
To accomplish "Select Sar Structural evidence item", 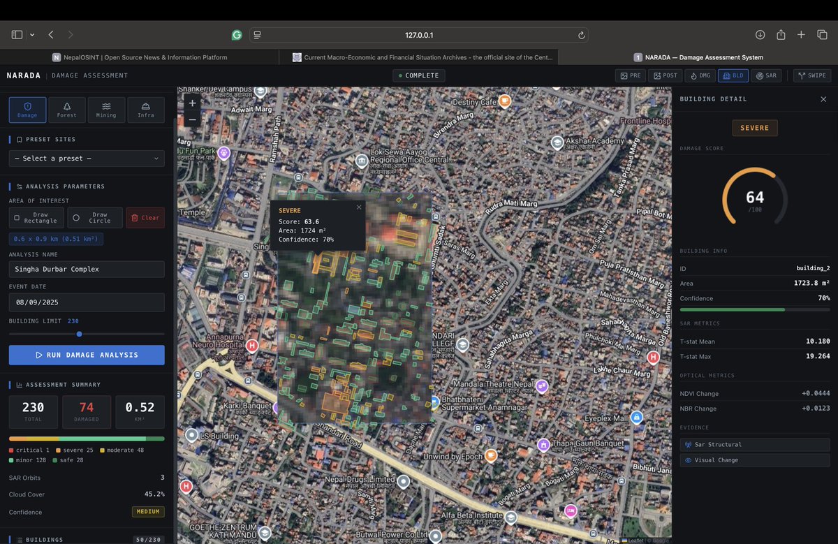I will [x=755, y=444].
